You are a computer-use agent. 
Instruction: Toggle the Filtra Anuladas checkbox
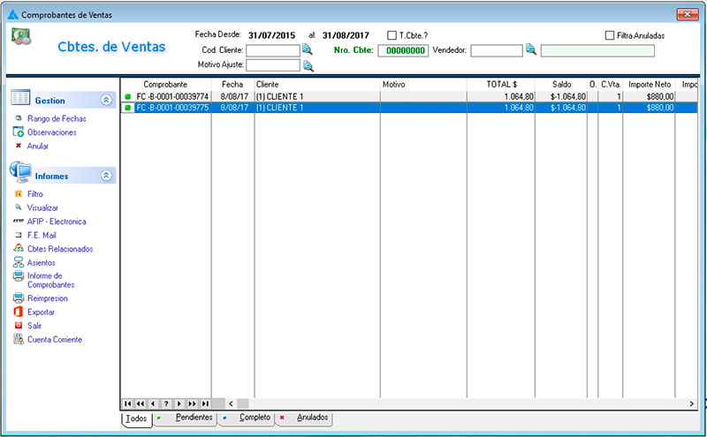(610, 35)
